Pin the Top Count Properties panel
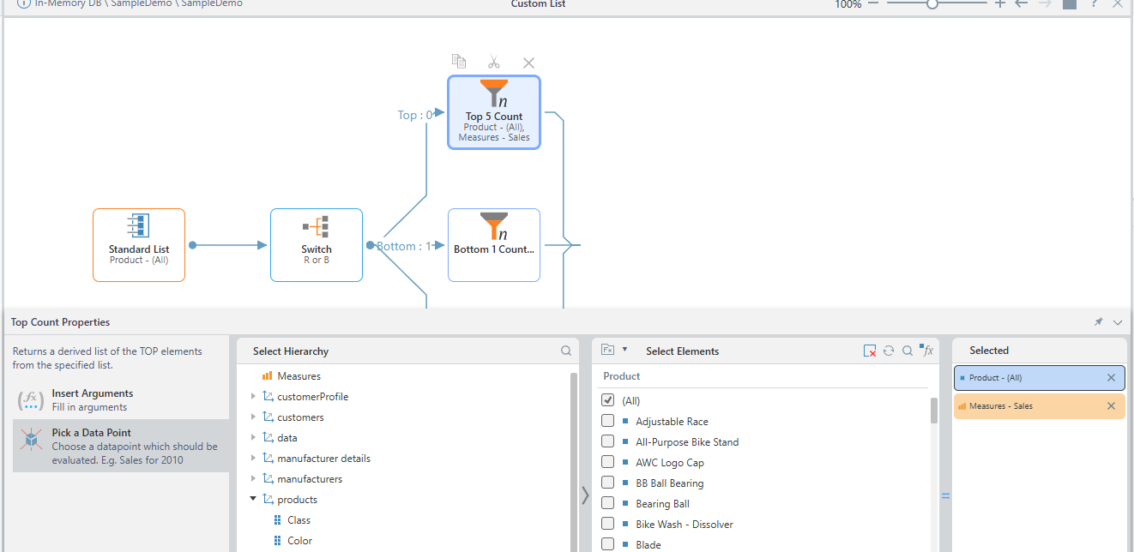The width and height of the screenshot is (1134, 552). pos(1098,322)
